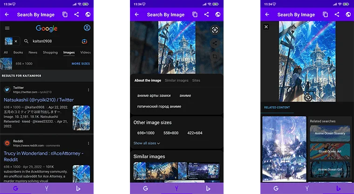Open Twitter result three-dot options menu

point(88,90)
